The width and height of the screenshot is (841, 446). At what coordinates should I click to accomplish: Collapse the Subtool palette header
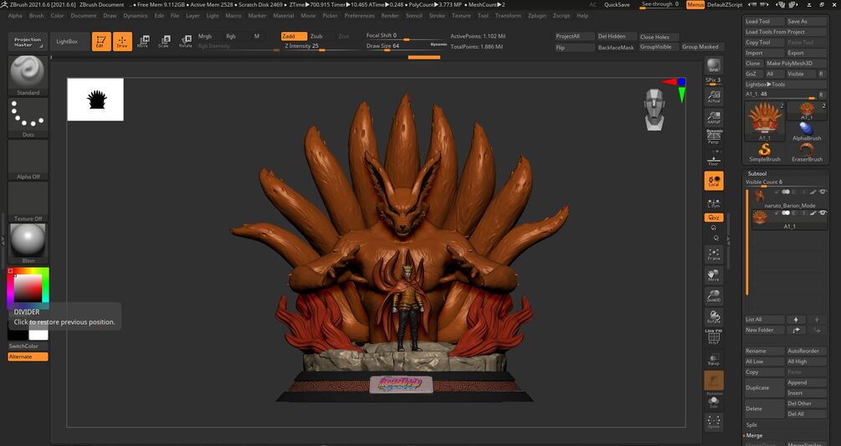pos(756,174)
